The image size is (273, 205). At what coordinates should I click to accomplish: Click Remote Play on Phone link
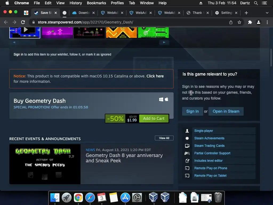pos(211,168)
